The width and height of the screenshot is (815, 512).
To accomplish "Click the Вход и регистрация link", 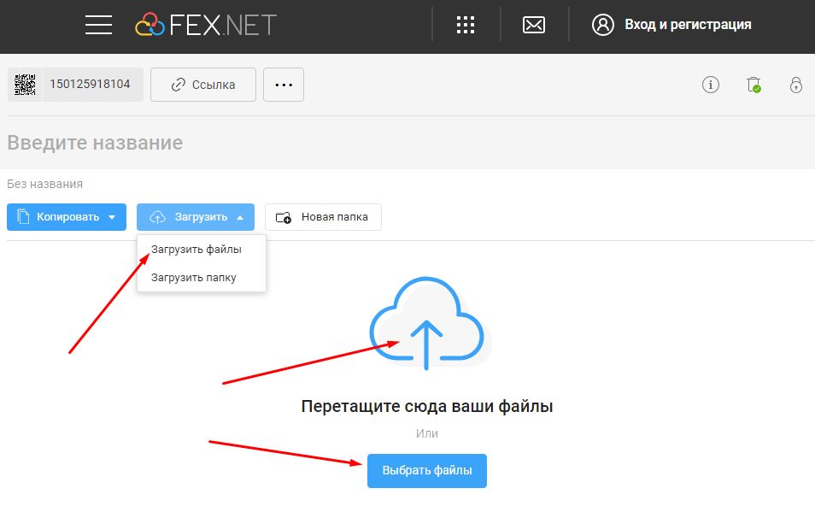I will pyautogui.click(x=688, y=25).
